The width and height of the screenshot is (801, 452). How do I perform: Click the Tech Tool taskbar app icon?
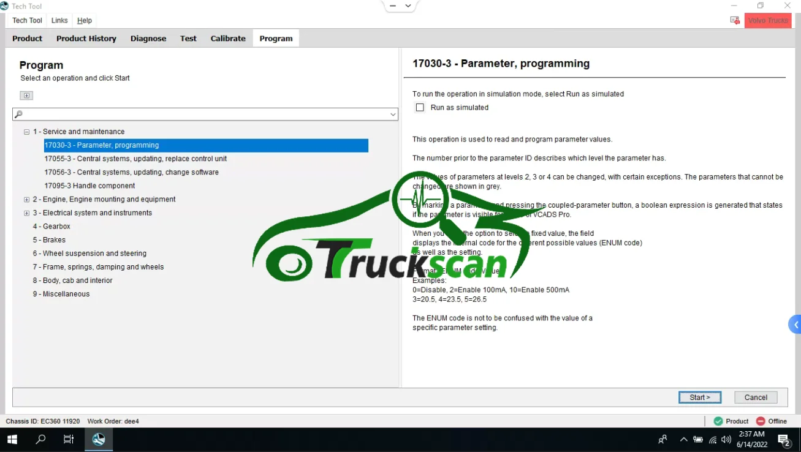(x=99, y=440)
